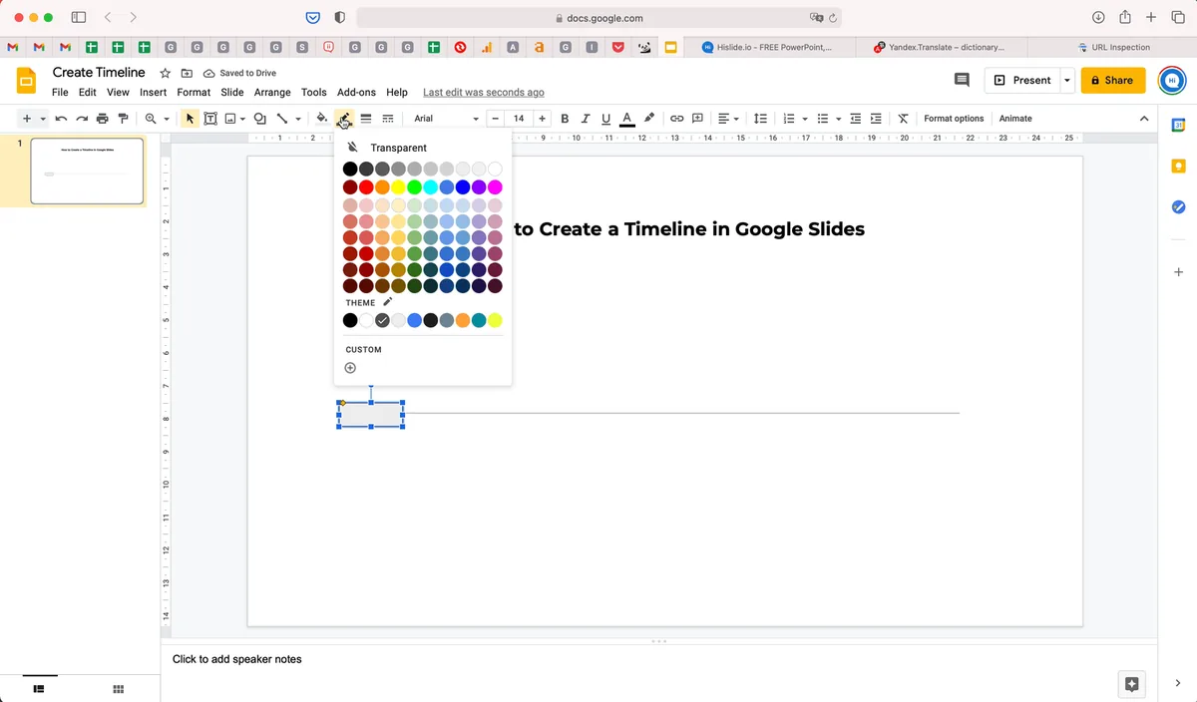This screenshot has height=702, width=1197.
Task: Open Google Keep side panel
Action: 1178,166
